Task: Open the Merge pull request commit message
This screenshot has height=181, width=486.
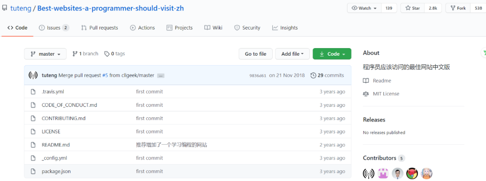Action: pyautogui.click(x=80, y=75)
